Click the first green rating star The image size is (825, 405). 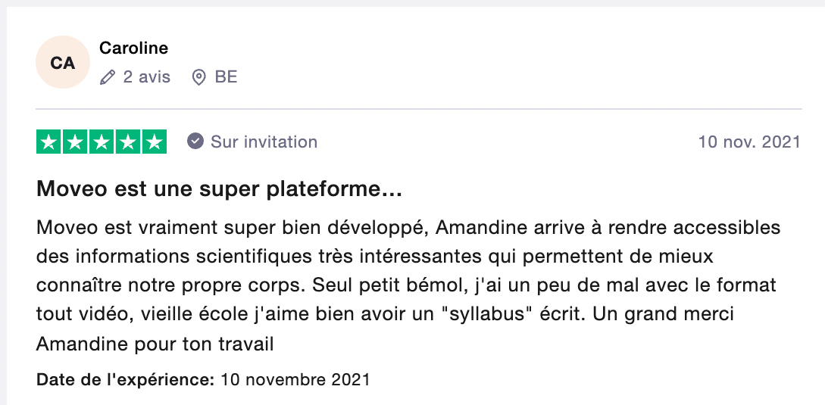tap(49, 142)
